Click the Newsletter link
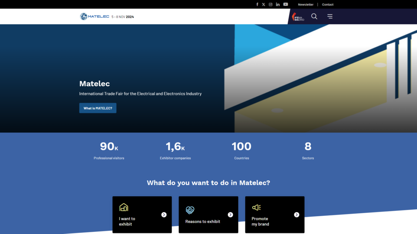The height and width of the screenshot is (234, 417). [x=305, y=4]
